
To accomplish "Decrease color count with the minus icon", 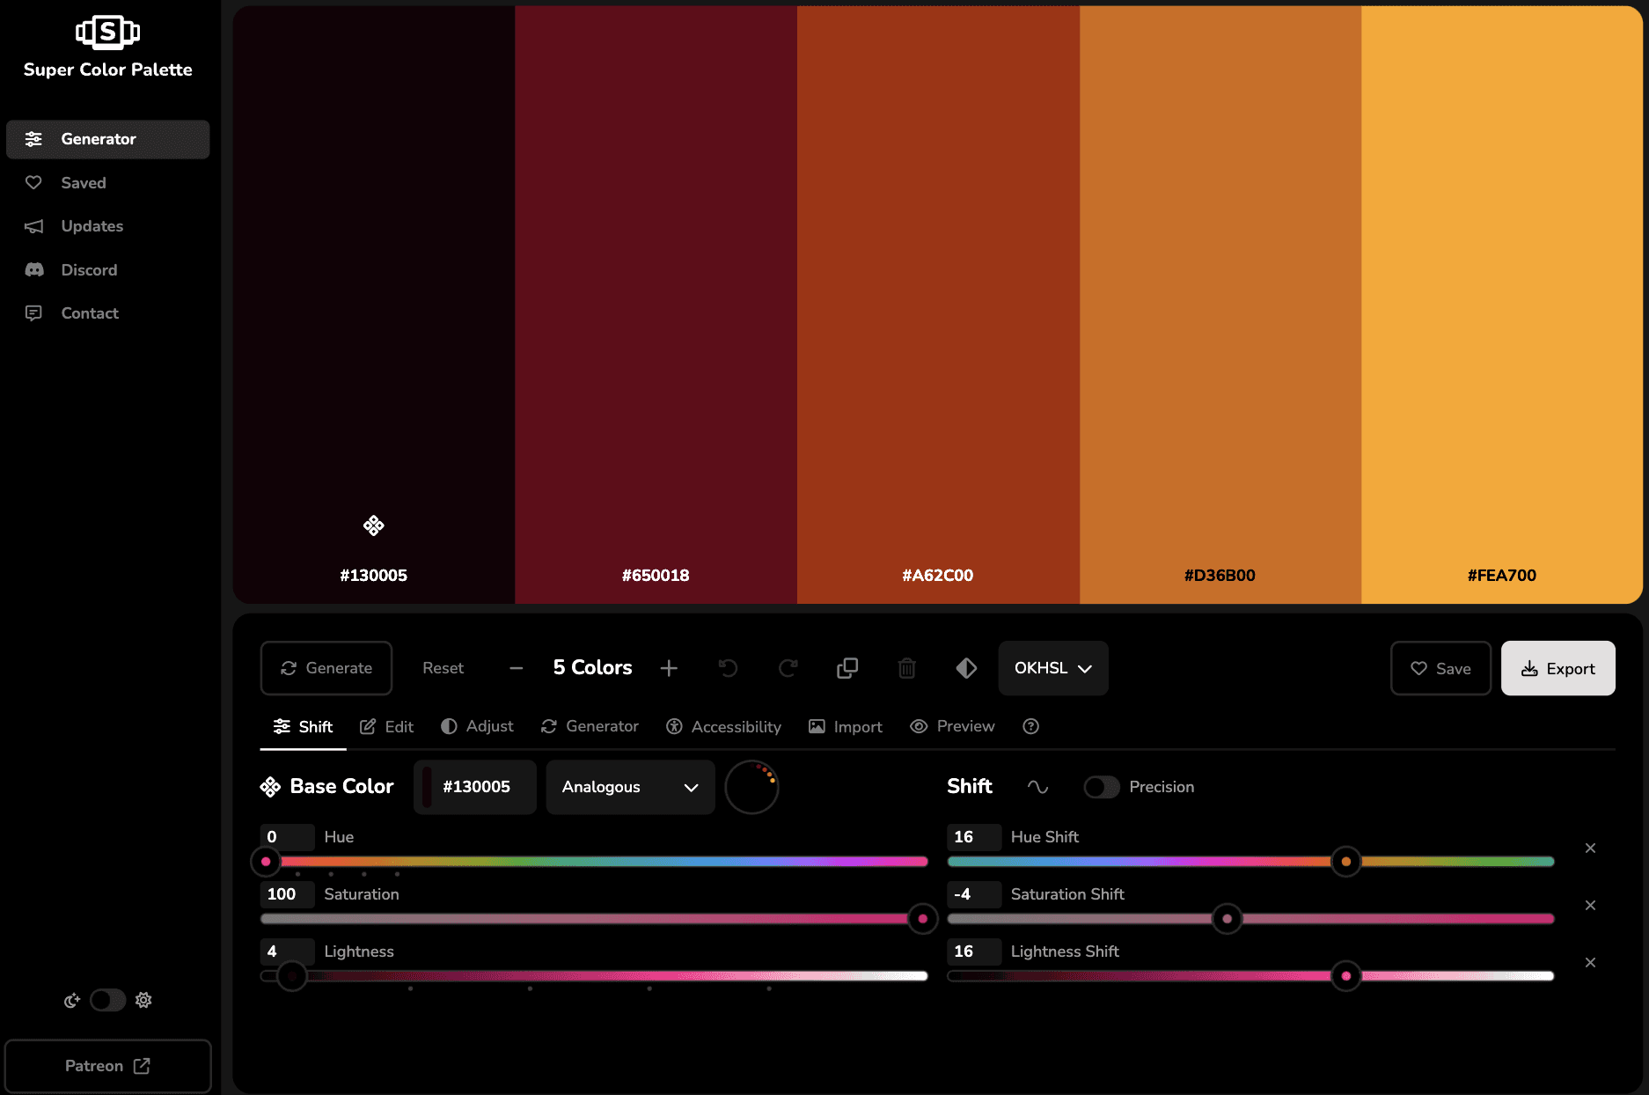I will (x=517, y=669).
